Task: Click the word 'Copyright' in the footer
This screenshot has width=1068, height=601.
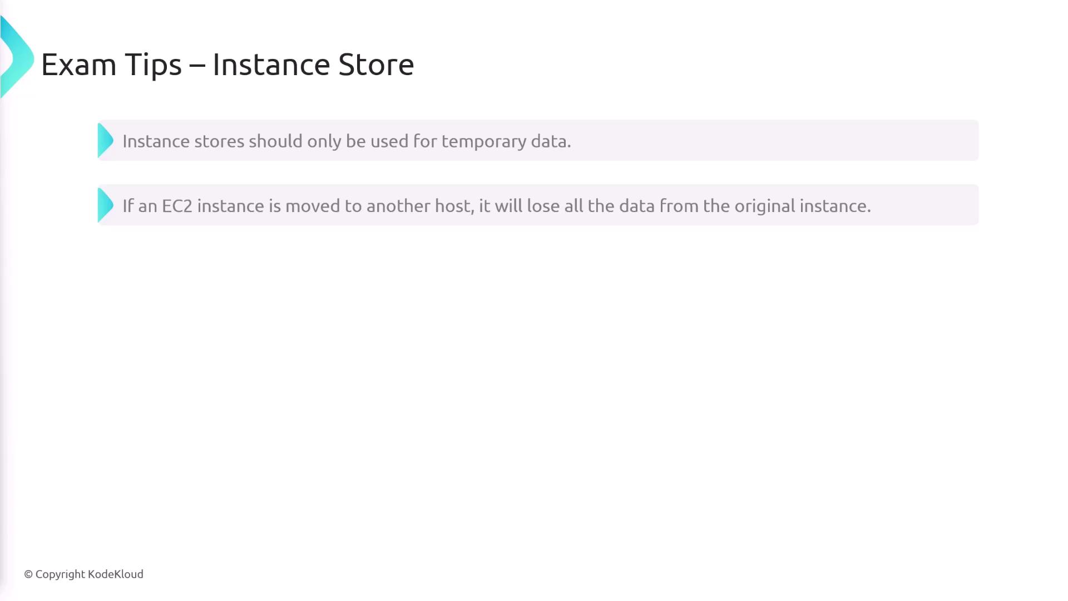Action: pos(60,574)
